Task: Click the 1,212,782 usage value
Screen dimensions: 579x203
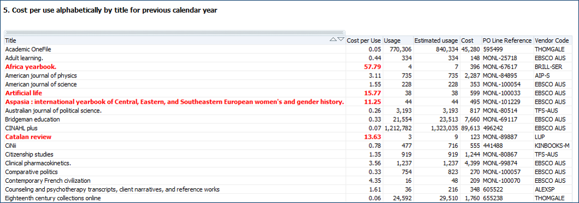Action: (398, 128)
